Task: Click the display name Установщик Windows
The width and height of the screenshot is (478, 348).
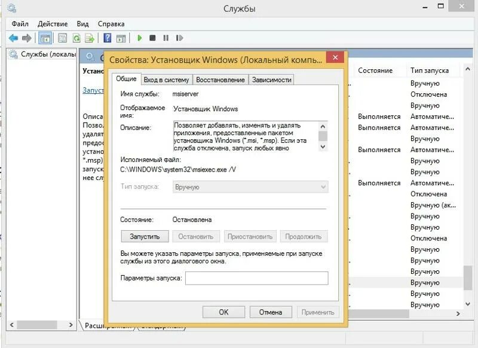Action: click(x=206, y=109)
